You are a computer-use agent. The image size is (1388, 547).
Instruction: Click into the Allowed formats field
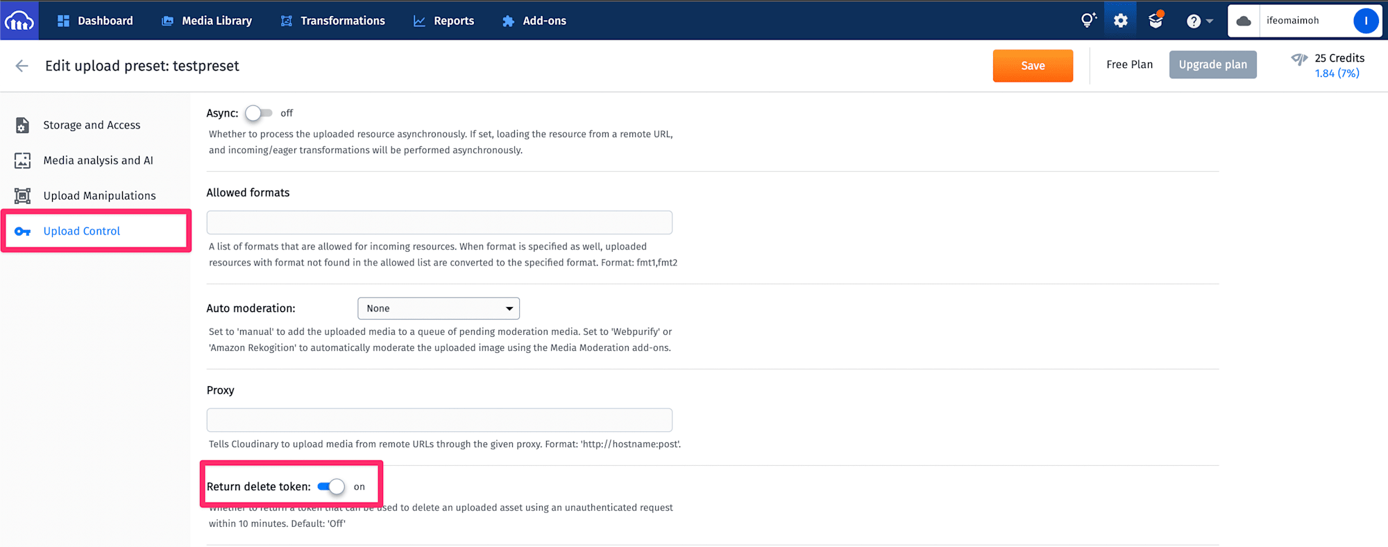439,223
